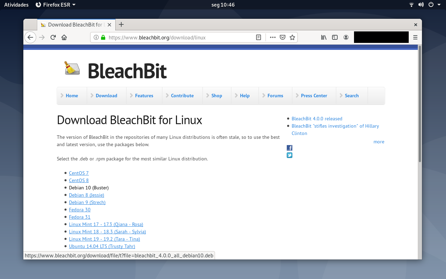Click Ubuntu 14.04 LTS (Trusty Tahr) link
The width and height of the screenshot is (446, 279).
pos(102,246)
